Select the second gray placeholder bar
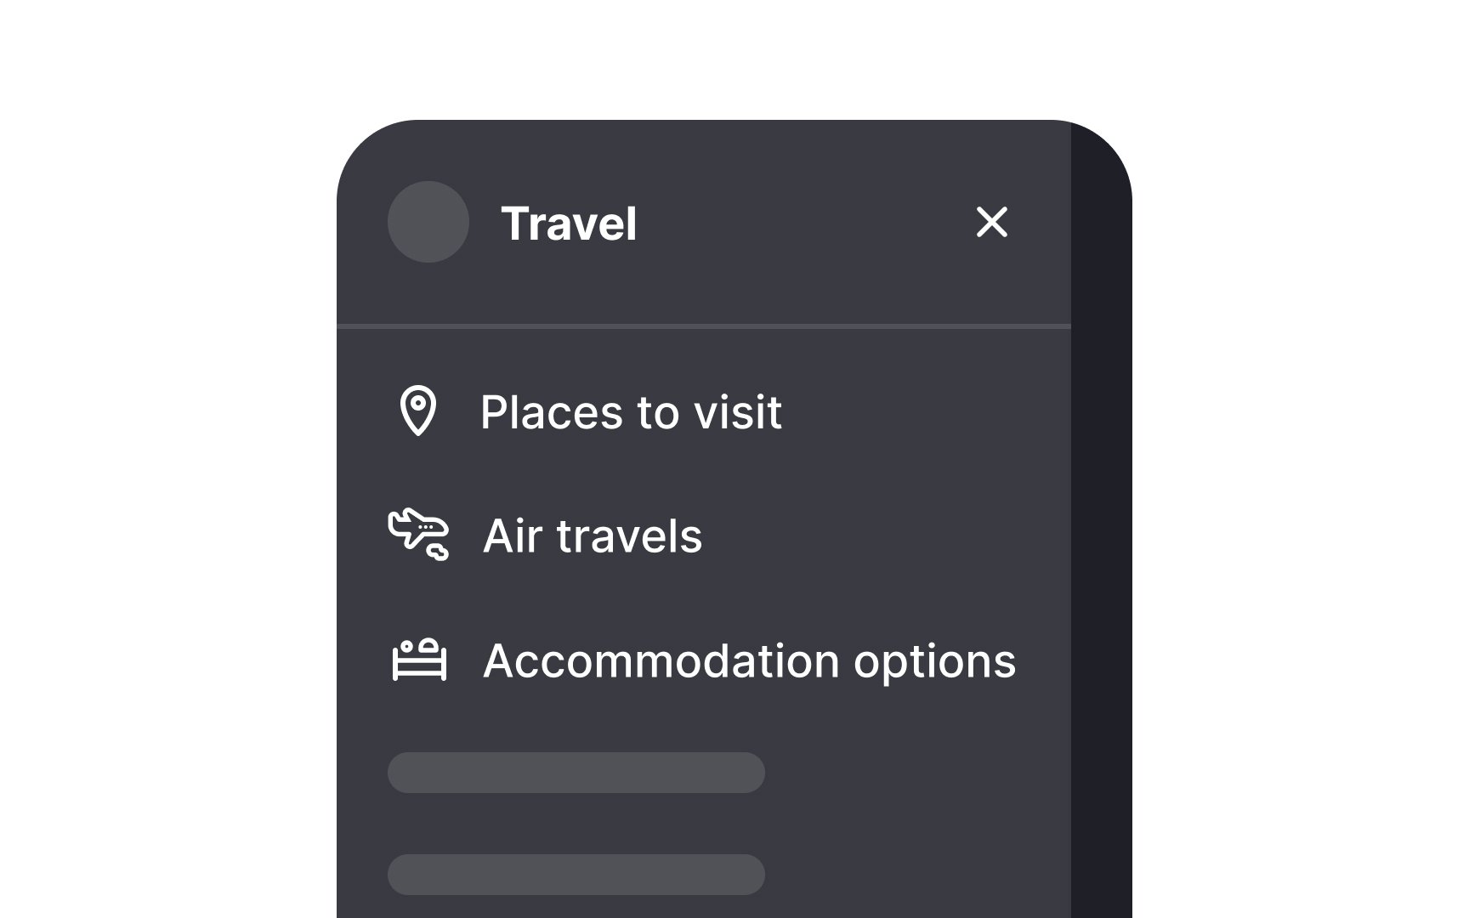 point(576,875)
